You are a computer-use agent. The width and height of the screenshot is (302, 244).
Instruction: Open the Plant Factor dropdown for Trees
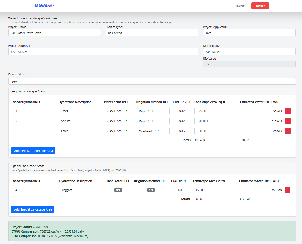[x=118, y=111]
